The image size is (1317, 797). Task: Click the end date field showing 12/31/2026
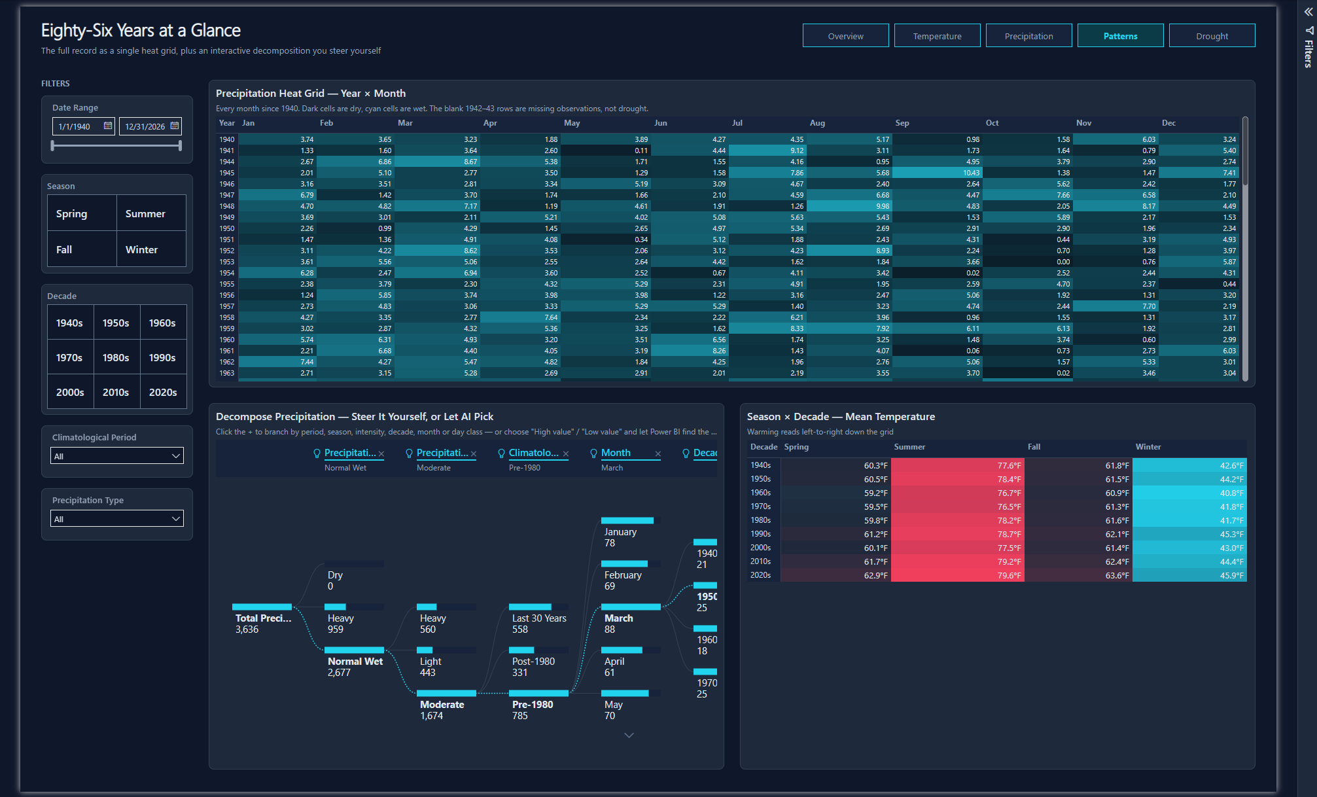150,126
